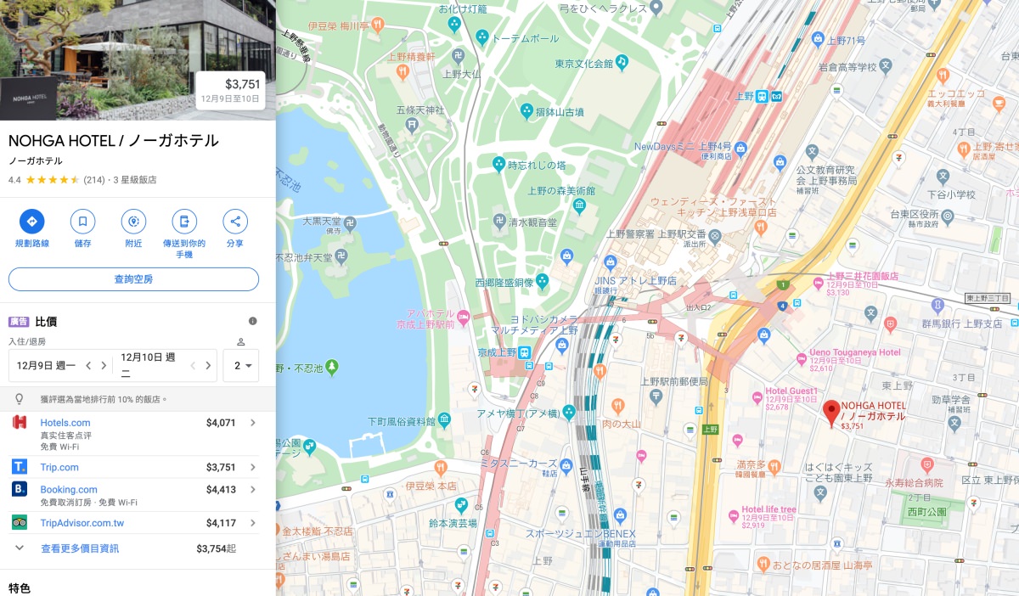The width and height of the screenshot is (1019, 596).
Task: Save the hotel with the 儲存 icon
Action: (x=82, y=222)
